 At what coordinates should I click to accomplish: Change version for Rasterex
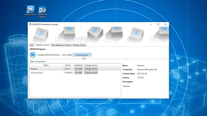coord(91,69)
